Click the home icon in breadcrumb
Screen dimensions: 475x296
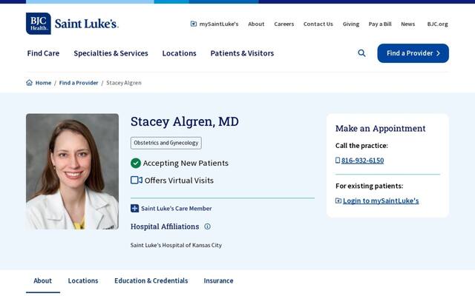[30, 83]
